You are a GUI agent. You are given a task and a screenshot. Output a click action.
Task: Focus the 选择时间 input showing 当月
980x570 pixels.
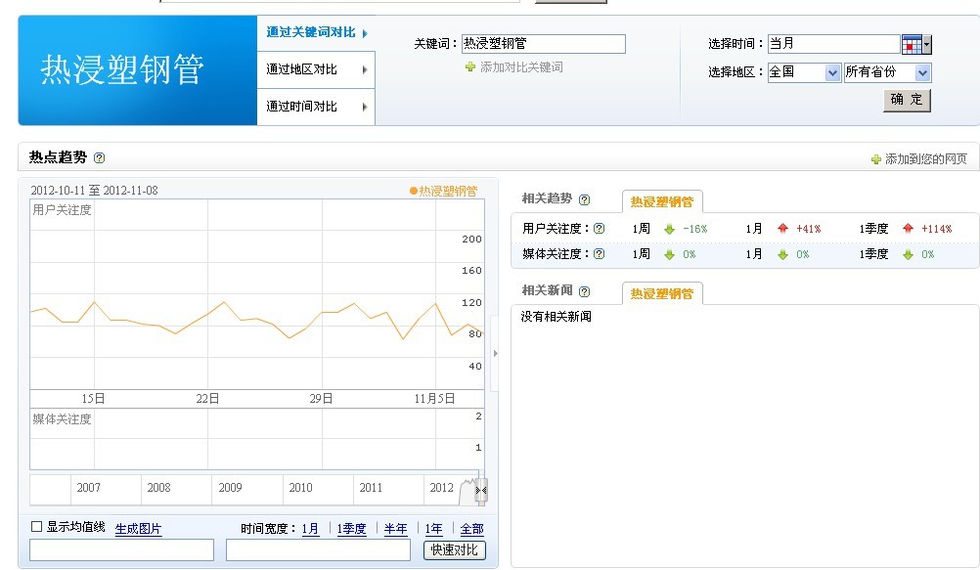click(x=833, y=44)
